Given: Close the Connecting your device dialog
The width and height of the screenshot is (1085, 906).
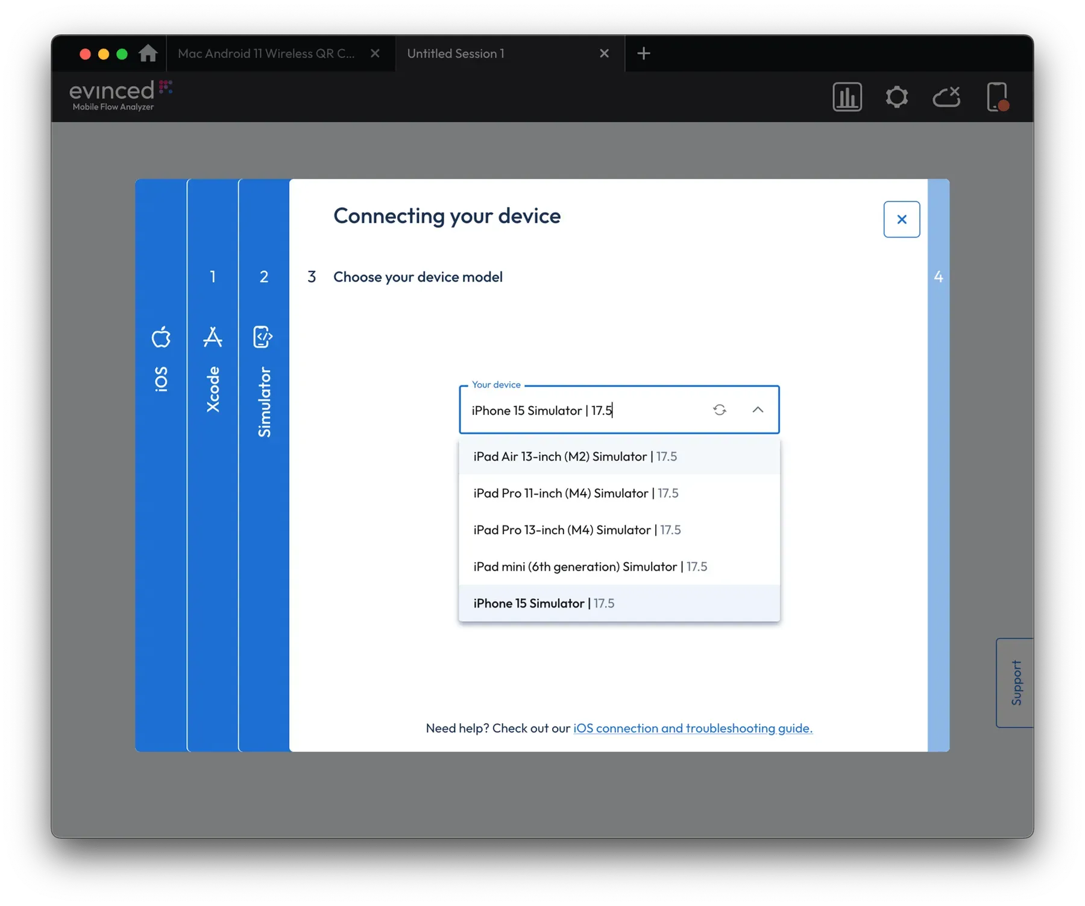Looking at the screenshot, I should tap(901, 220).
